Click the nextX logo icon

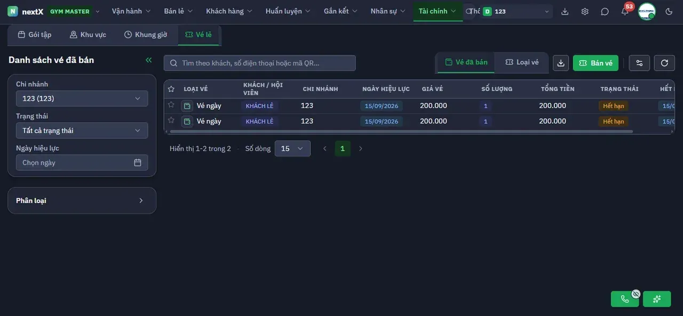click(x=13, y=11)
